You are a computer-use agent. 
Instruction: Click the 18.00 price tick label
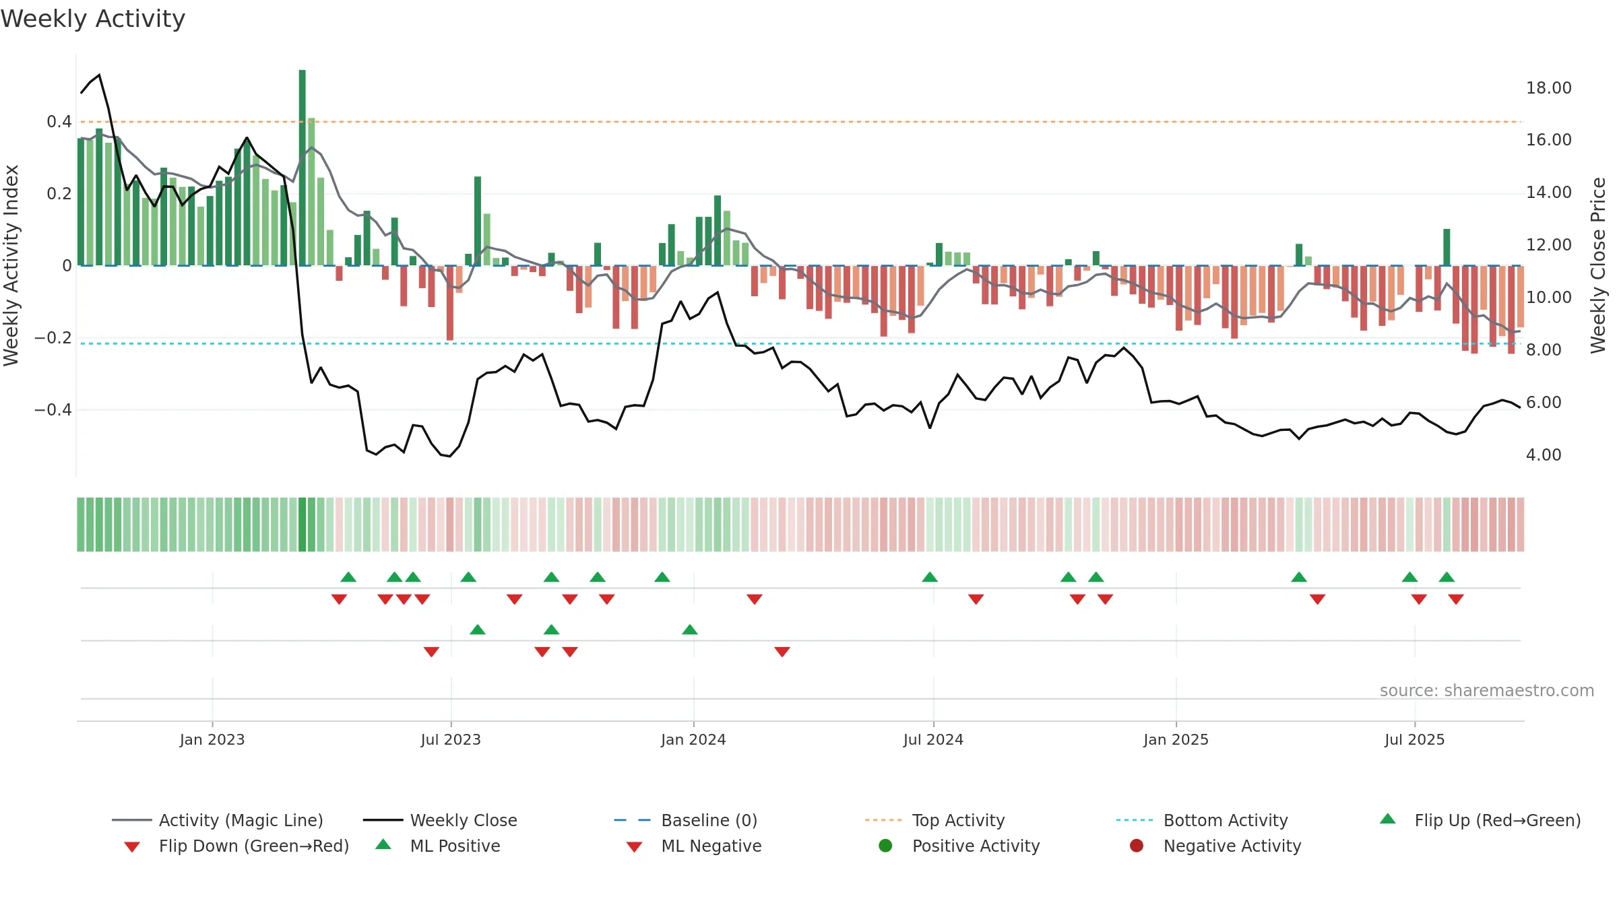(1548, 88)
